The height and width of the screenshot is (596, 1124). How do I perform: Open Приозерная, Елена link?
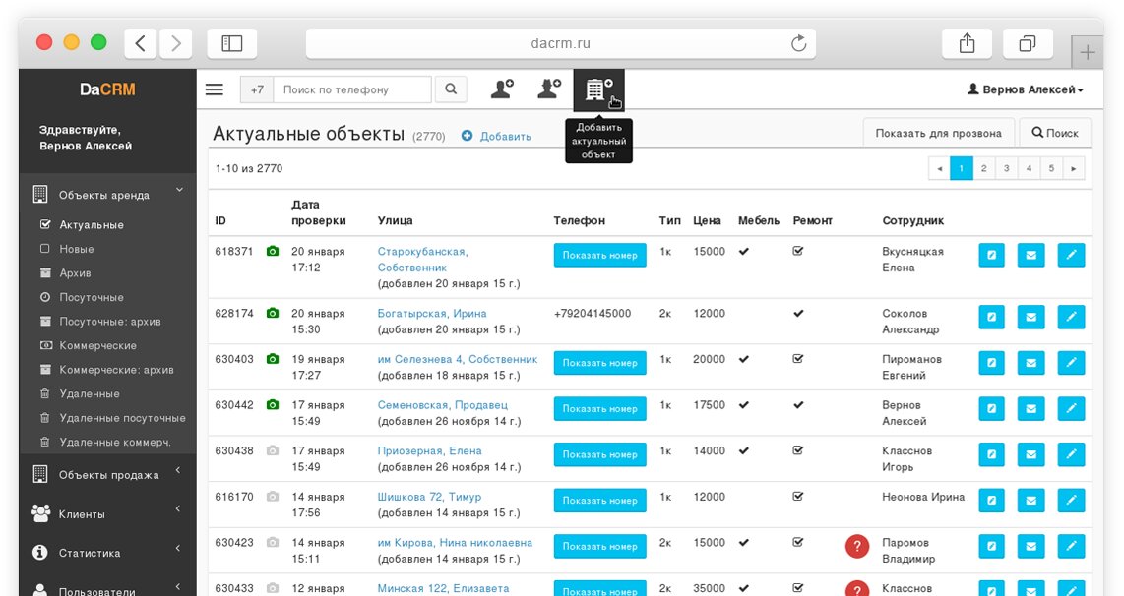pos(429,450)
